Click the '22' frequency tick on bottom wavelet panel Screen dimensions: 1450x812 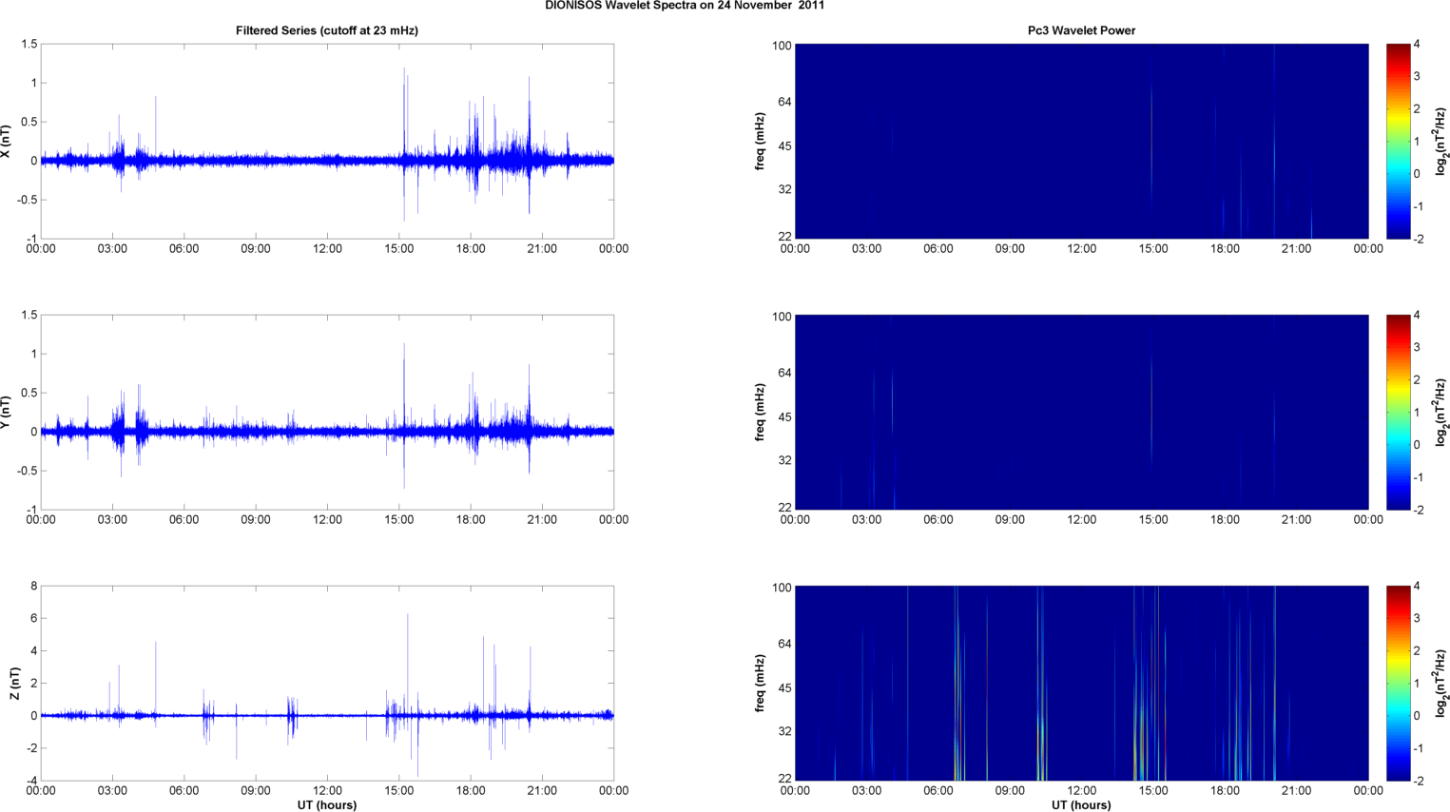click(785, 779)
